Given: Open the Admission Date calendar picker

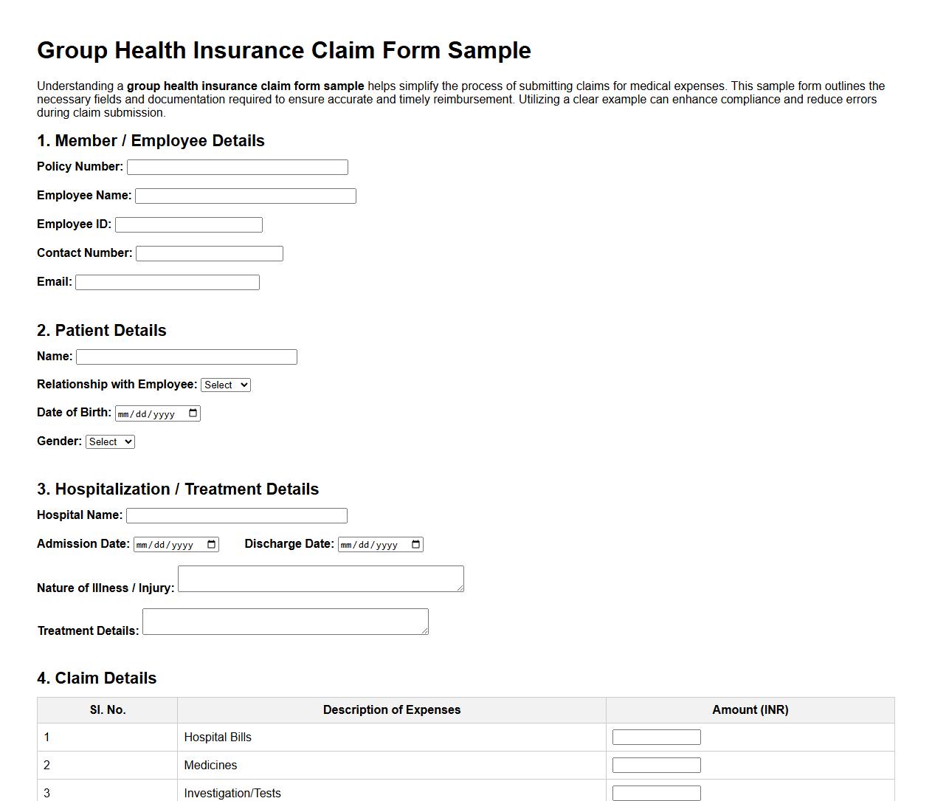Looking at the screenshot, I should (212, 544).
